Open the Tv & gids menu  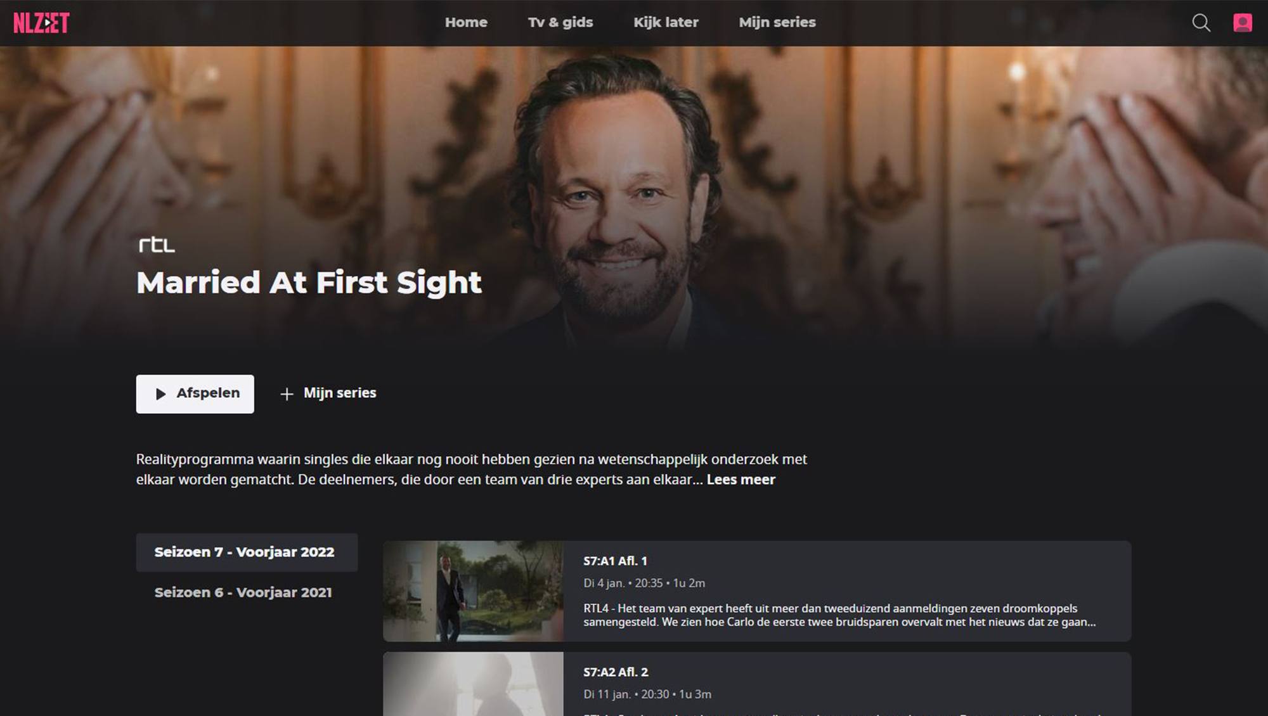[x=560, y=22]
